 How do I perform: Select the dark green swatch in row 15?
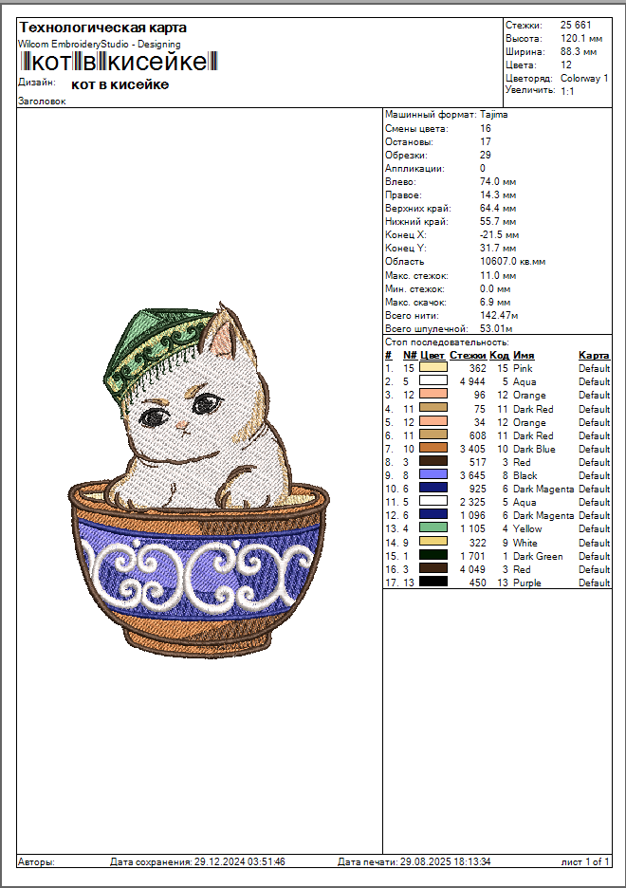[433, 556]
